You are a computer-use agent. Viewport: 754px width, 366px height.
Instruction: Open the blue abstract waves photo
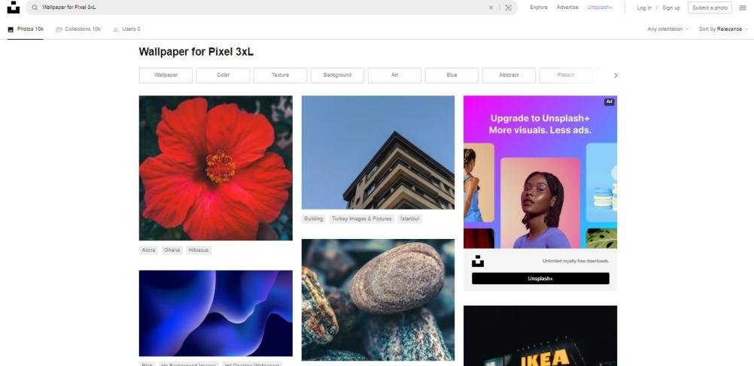(215, 313)
